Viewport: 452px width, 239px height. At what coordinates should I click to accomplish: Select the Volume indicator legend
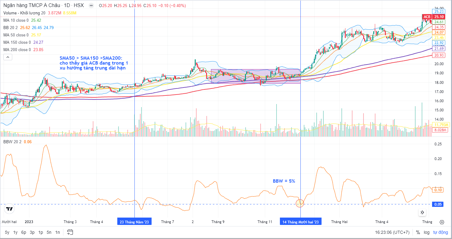click(24, 13)
